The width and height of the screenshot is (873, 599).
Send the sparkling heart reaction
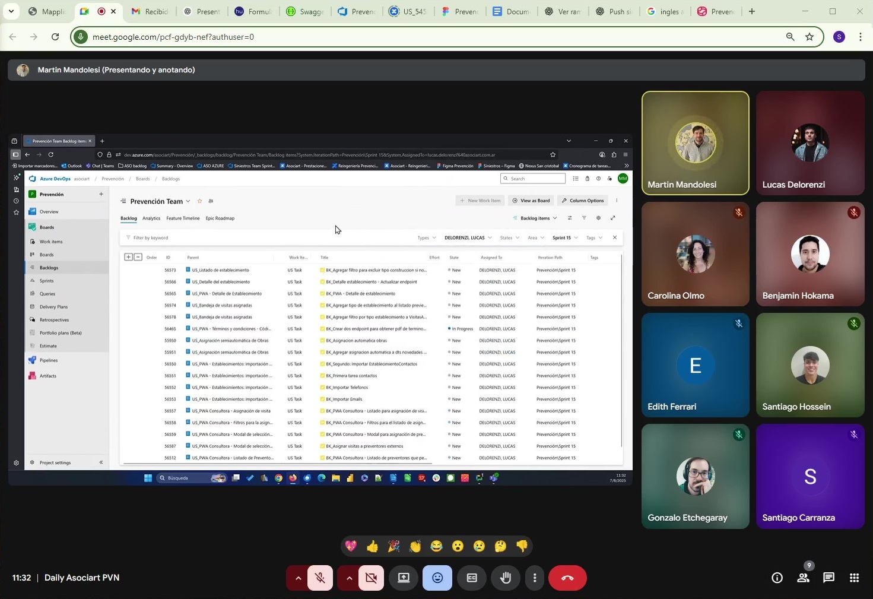point(351,546)
